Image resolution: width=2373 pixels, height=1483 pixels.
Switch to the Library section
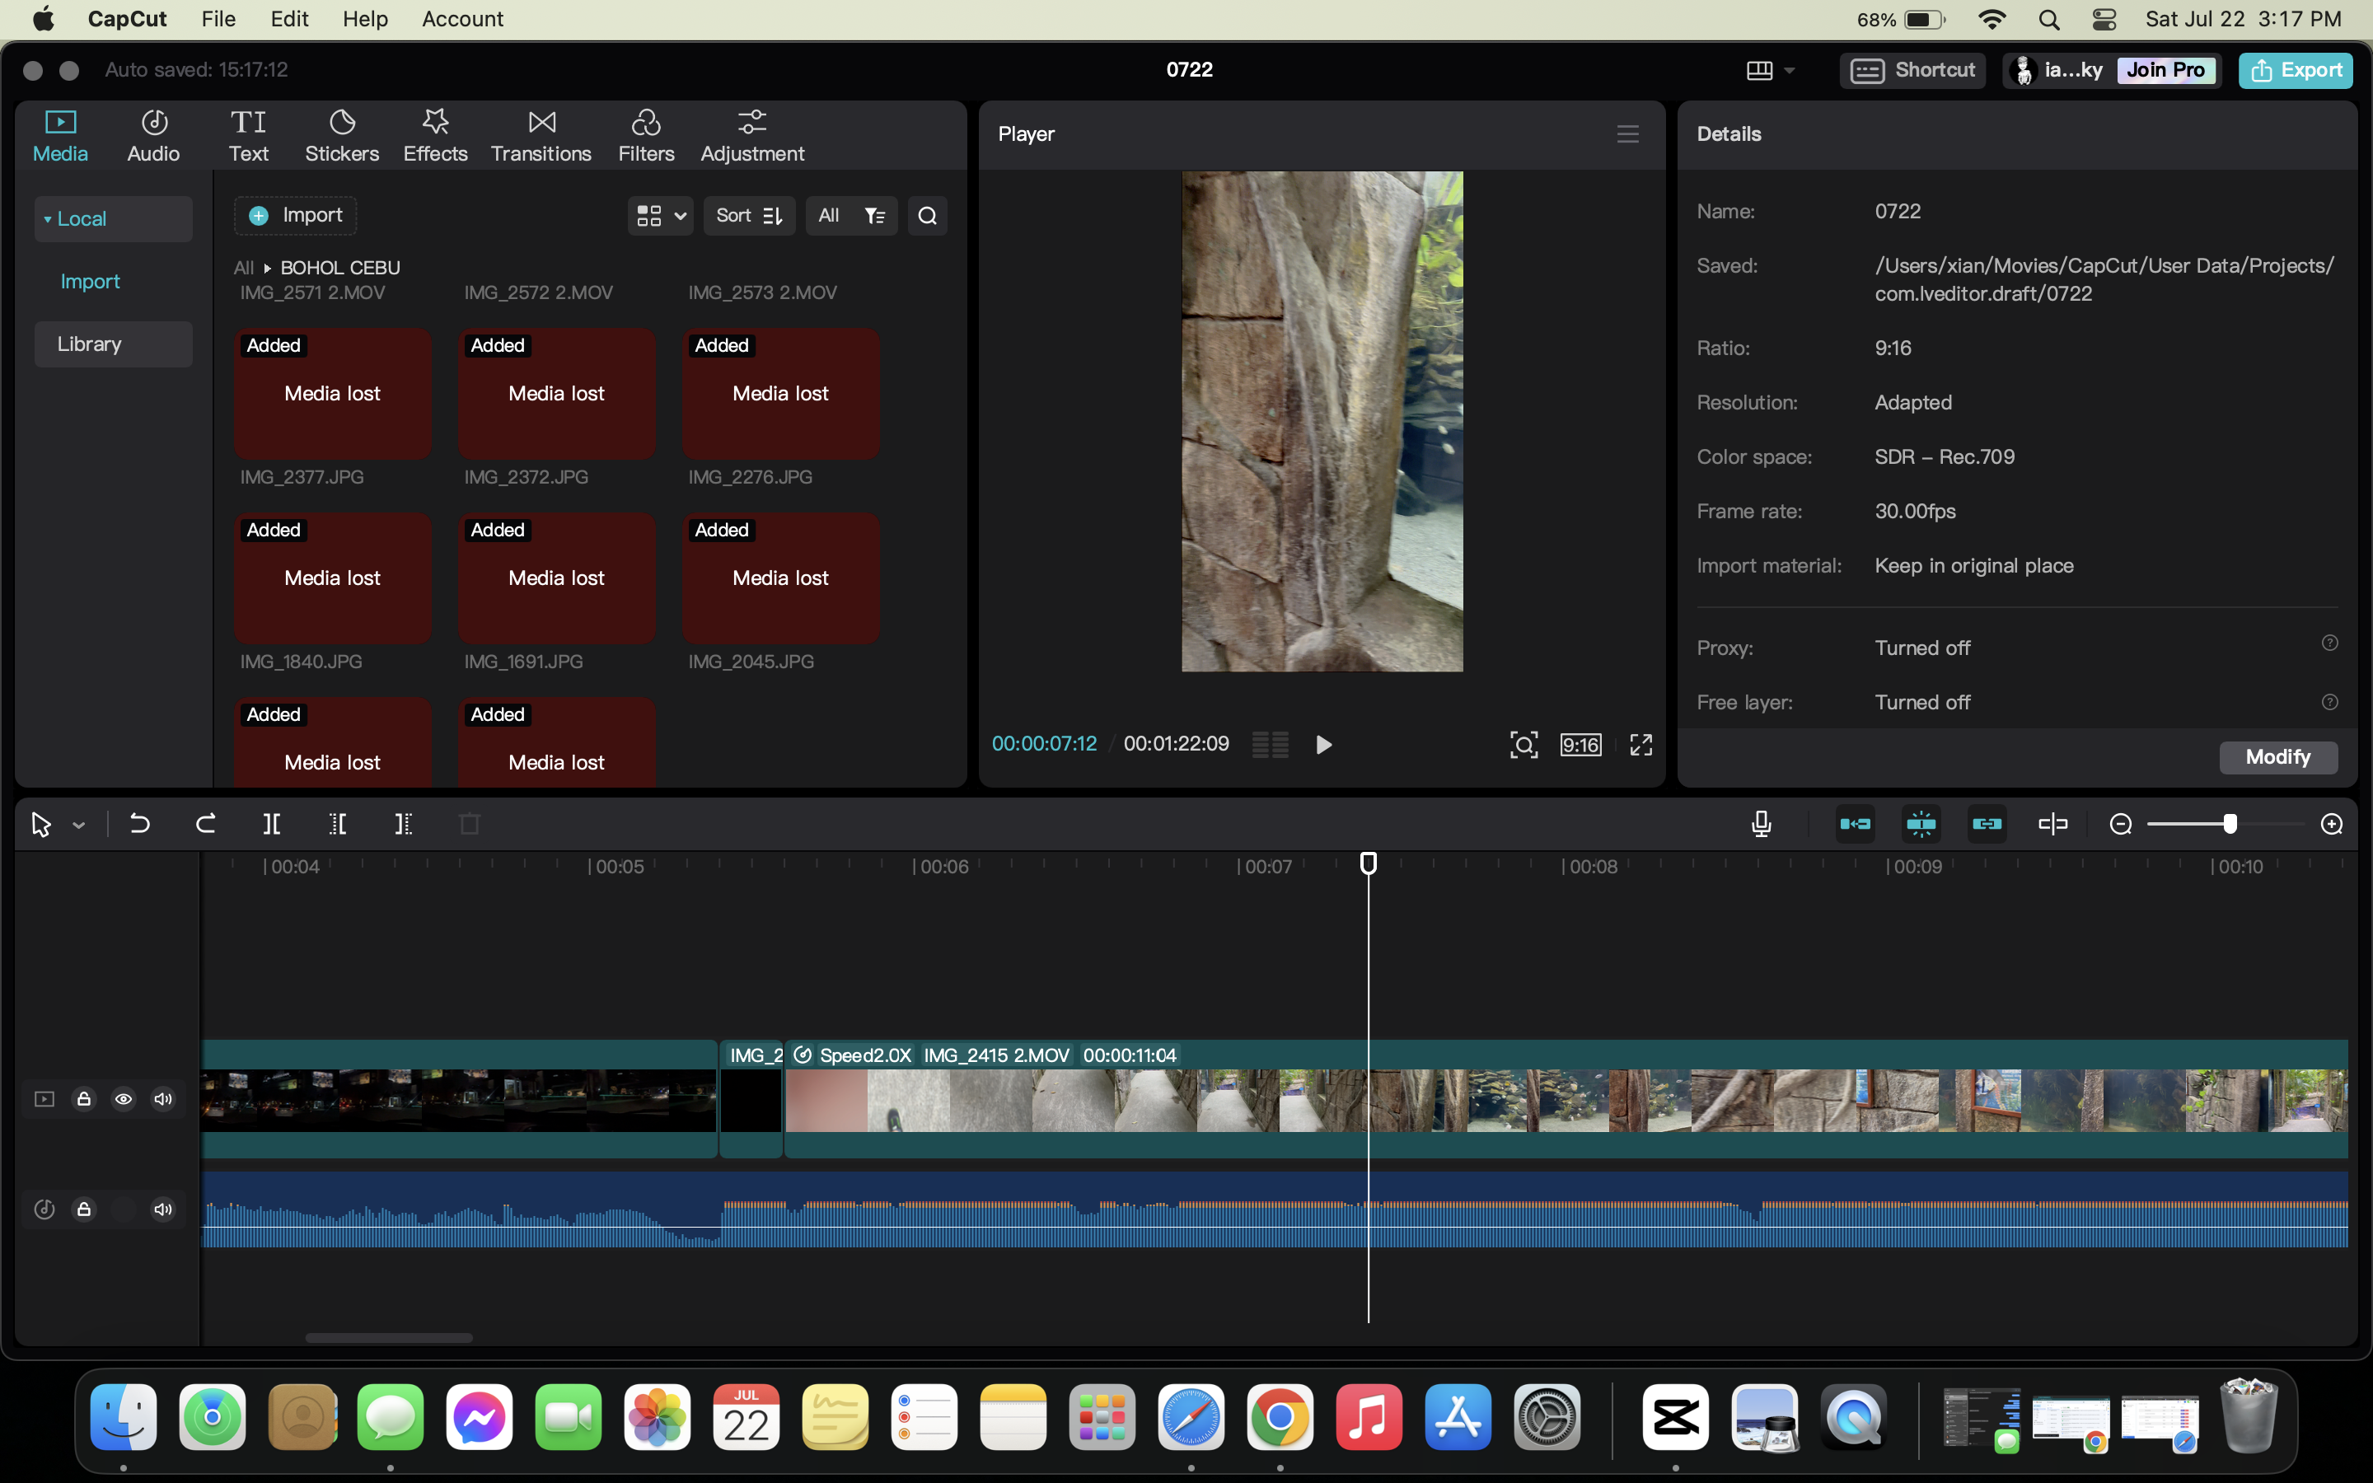click(x=89, y=344)
